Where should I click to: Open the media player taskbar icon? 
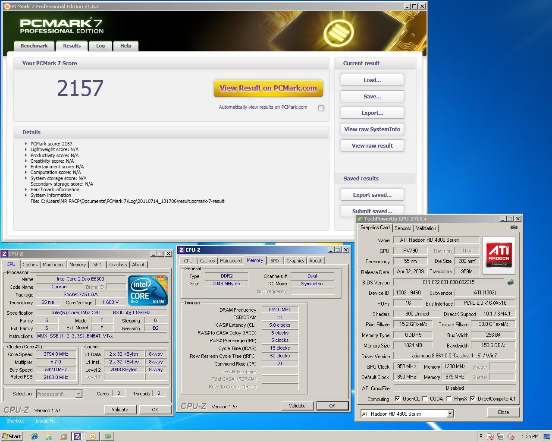[x=63, y=436]
